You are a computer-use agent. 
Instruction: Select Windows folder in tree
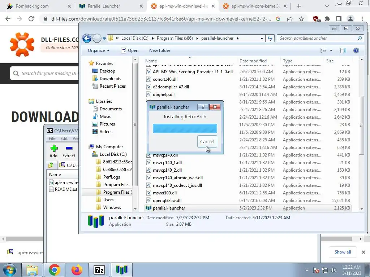click(109, 207)
